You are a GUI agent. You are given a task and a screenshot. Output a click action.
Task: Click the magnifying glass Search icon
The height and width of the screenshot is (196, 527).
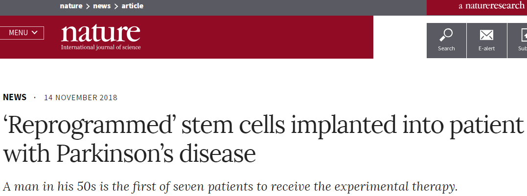click(x=446, y=35)
